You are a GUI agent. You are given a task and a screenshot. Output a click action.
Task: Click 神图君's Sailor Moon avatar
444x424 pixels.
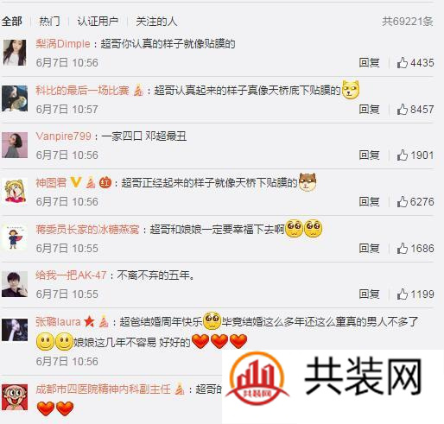15,191
